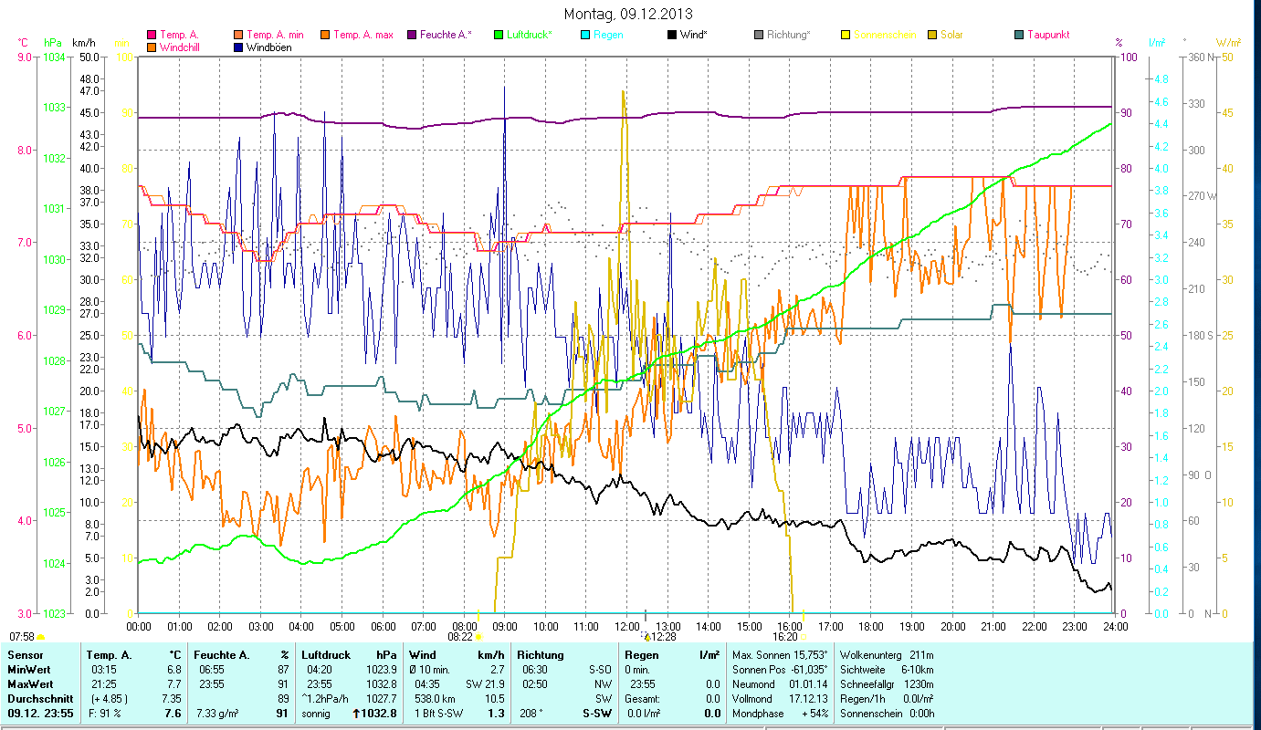Click the yellow Sonnenschein legend square
Screen dimensions: 1261x730
[846, 36]
